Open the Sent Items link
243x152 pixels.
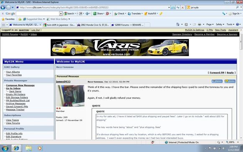(15, 91)
